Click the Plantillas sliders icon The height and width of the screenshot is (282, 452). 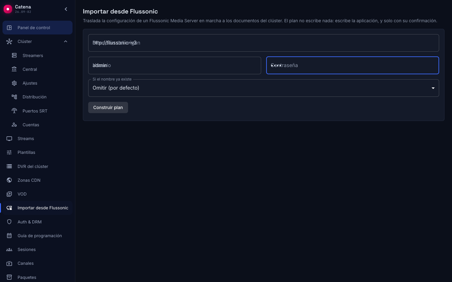tap(9, 152)
